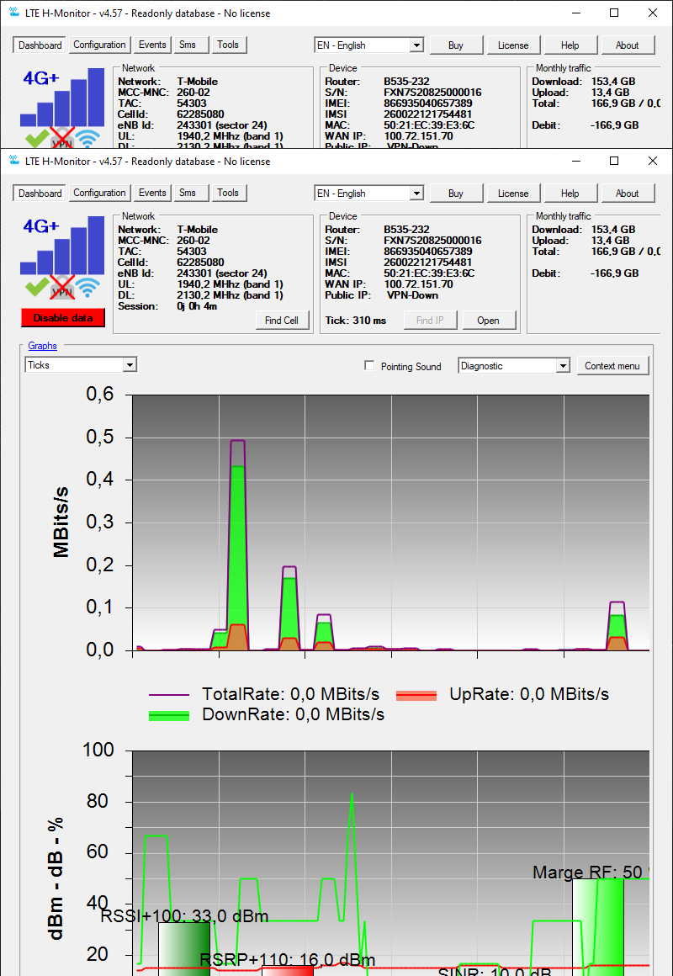The width and height of the screenshot is (673, 976).
Task: Click the green checkmark status icon in front window
Action: (x=37, y=287)
